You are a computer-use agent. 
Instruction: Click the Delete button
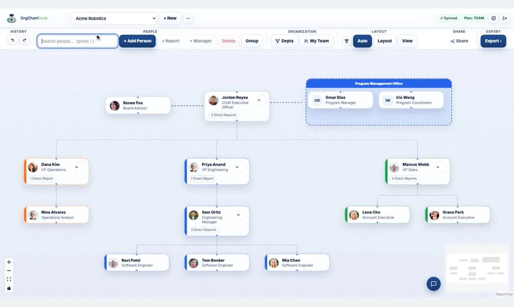[229, 41]
